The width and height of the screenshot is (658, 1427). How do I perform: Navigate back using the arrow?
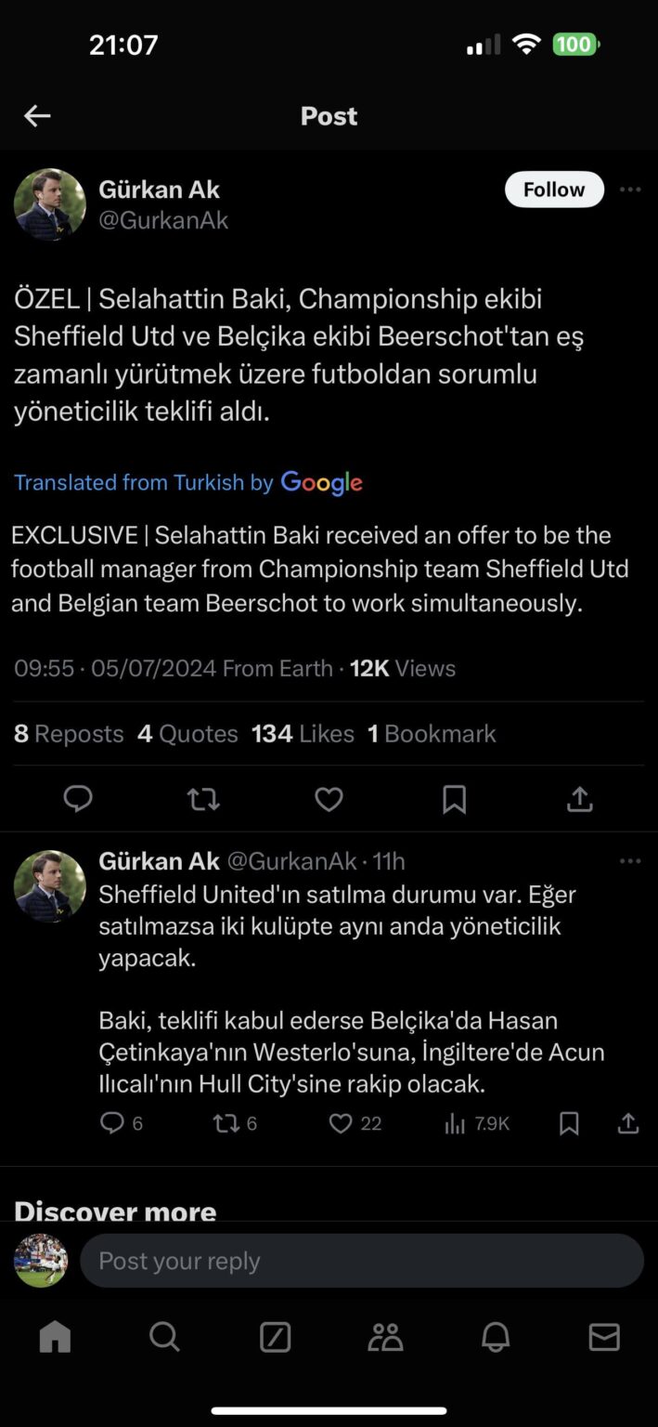(37, 115)
